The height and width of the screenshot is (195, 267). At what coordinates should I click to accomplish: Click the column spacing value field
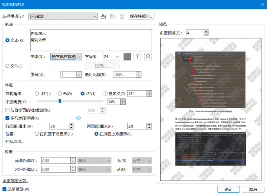137,126
